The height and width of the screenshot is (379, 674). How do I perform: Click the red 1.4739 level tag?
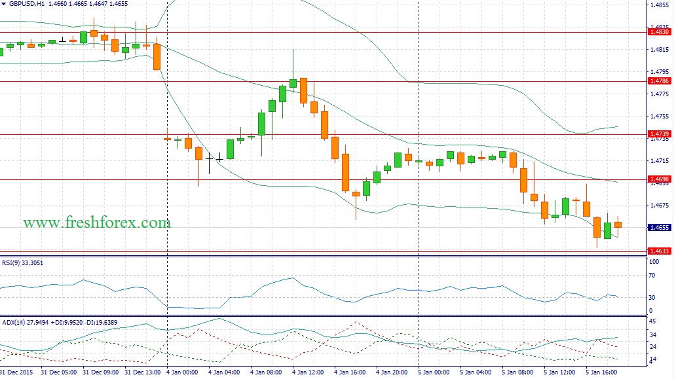[658, 134]
